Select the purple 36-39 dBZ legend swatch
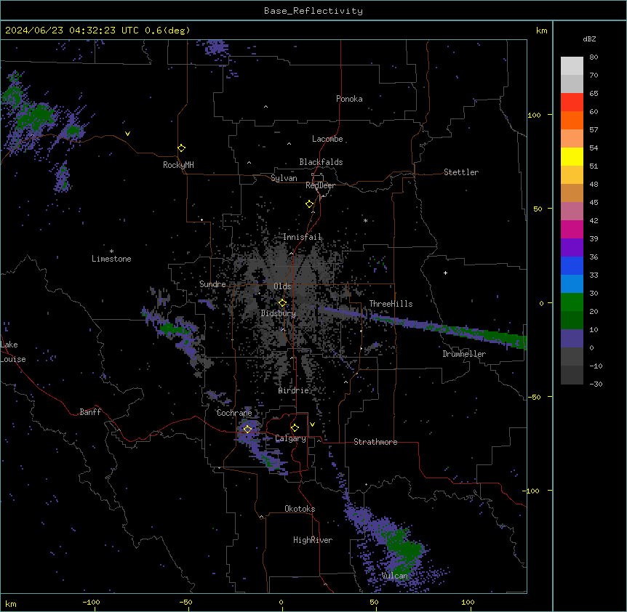The height and width of the screenshot is (612, 627). (x=572, y=248)
